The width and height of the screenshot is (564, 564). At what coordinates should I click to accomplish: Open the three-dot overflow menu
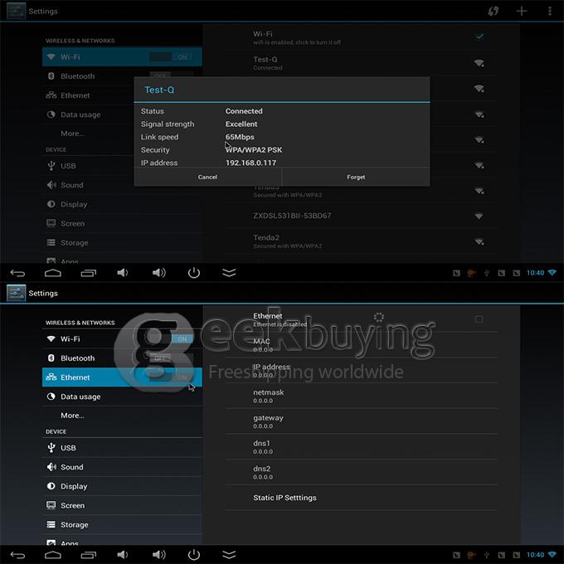(x=550, y=11)
